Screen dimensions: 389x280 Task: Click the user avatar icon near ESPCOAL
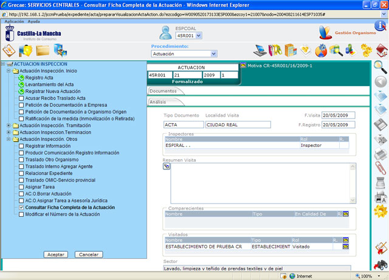pos(165,33)
